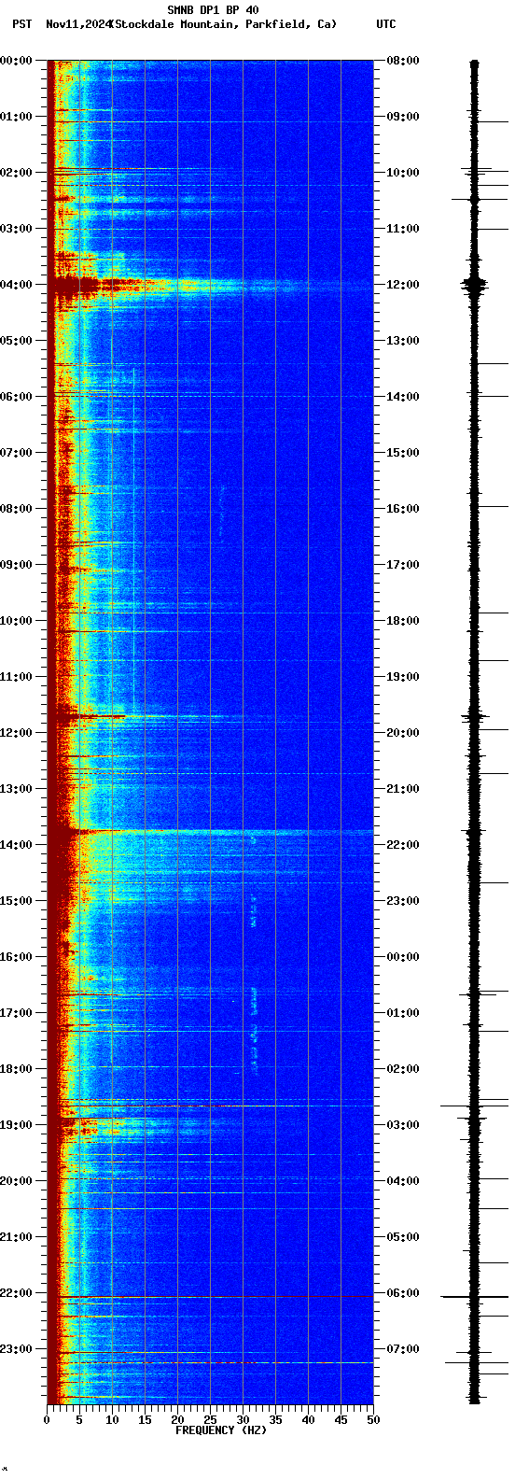The height and width of the screenshot is (1479, 515).
Task: Click the PST time label '19:00'
Action: pyautogui.click(x=17, y=1125)
